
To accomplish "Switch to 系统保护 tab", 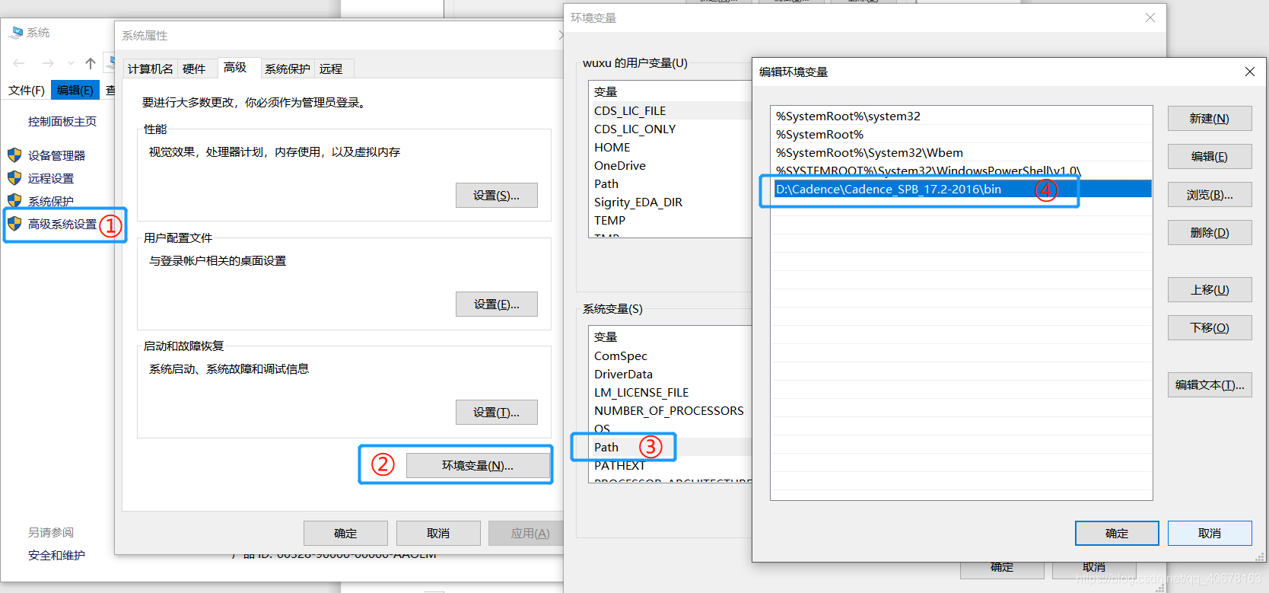I will click(287, 69).
